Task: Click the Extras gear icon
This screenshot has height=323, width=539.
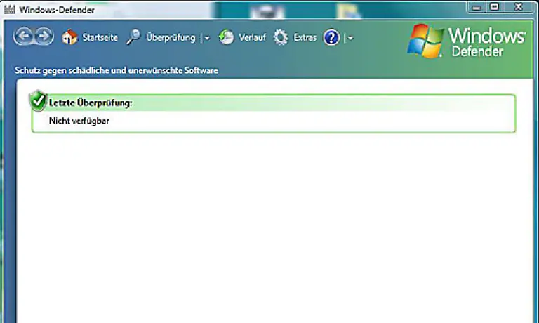Action: 281,37
